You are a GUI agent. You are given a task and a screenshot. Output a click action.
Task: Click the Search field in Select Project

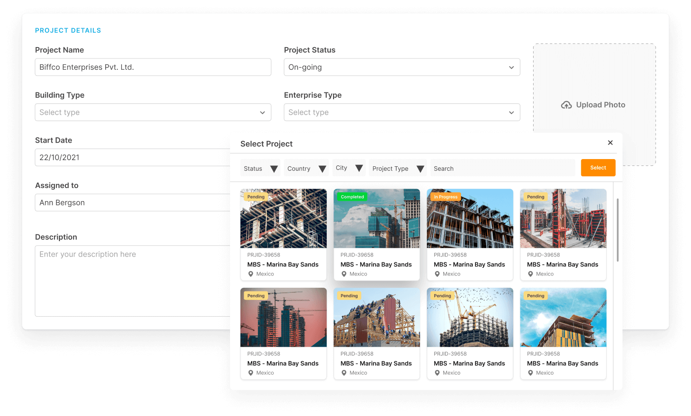[x=502, y=169]
